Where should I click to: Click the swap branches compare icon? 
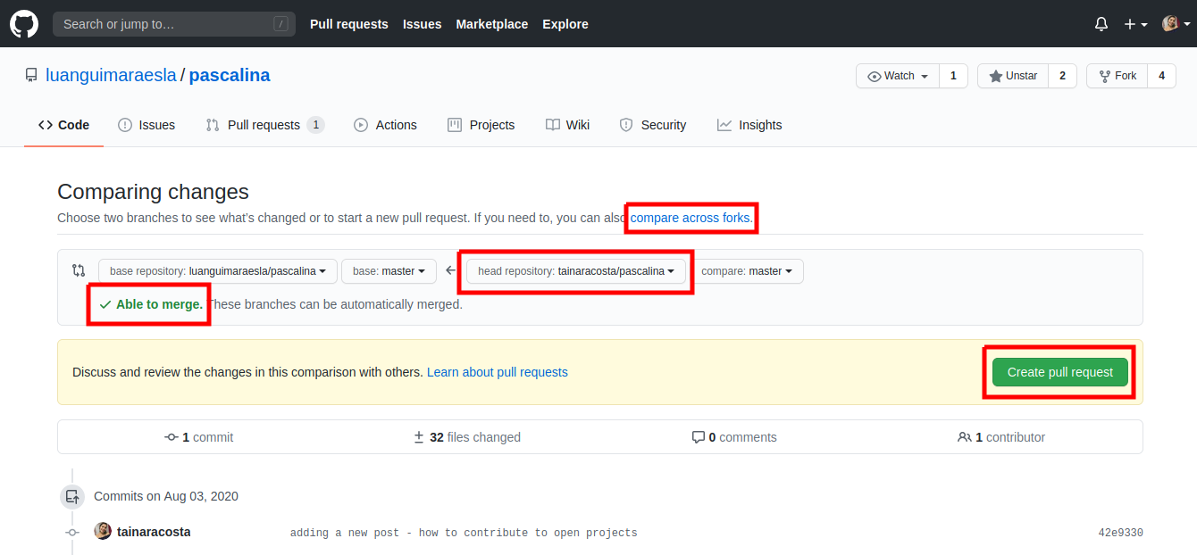pos(79,270)
